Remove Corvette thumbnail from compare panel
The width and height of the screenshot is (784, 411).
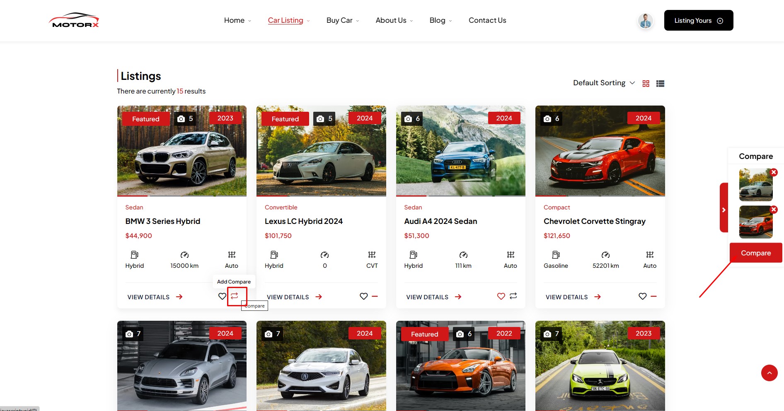(x=774, y=209)
